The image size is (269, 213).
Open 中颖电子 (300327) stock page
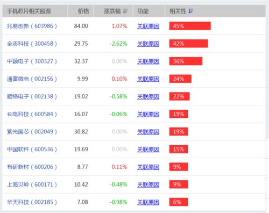[32, 61]
